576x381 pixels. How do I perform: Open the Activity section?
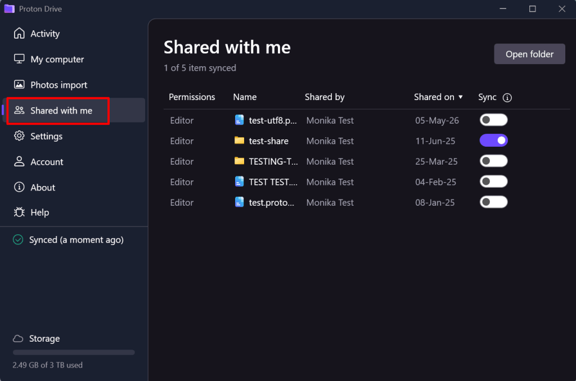pyautogui.click(x=74, y=33)
